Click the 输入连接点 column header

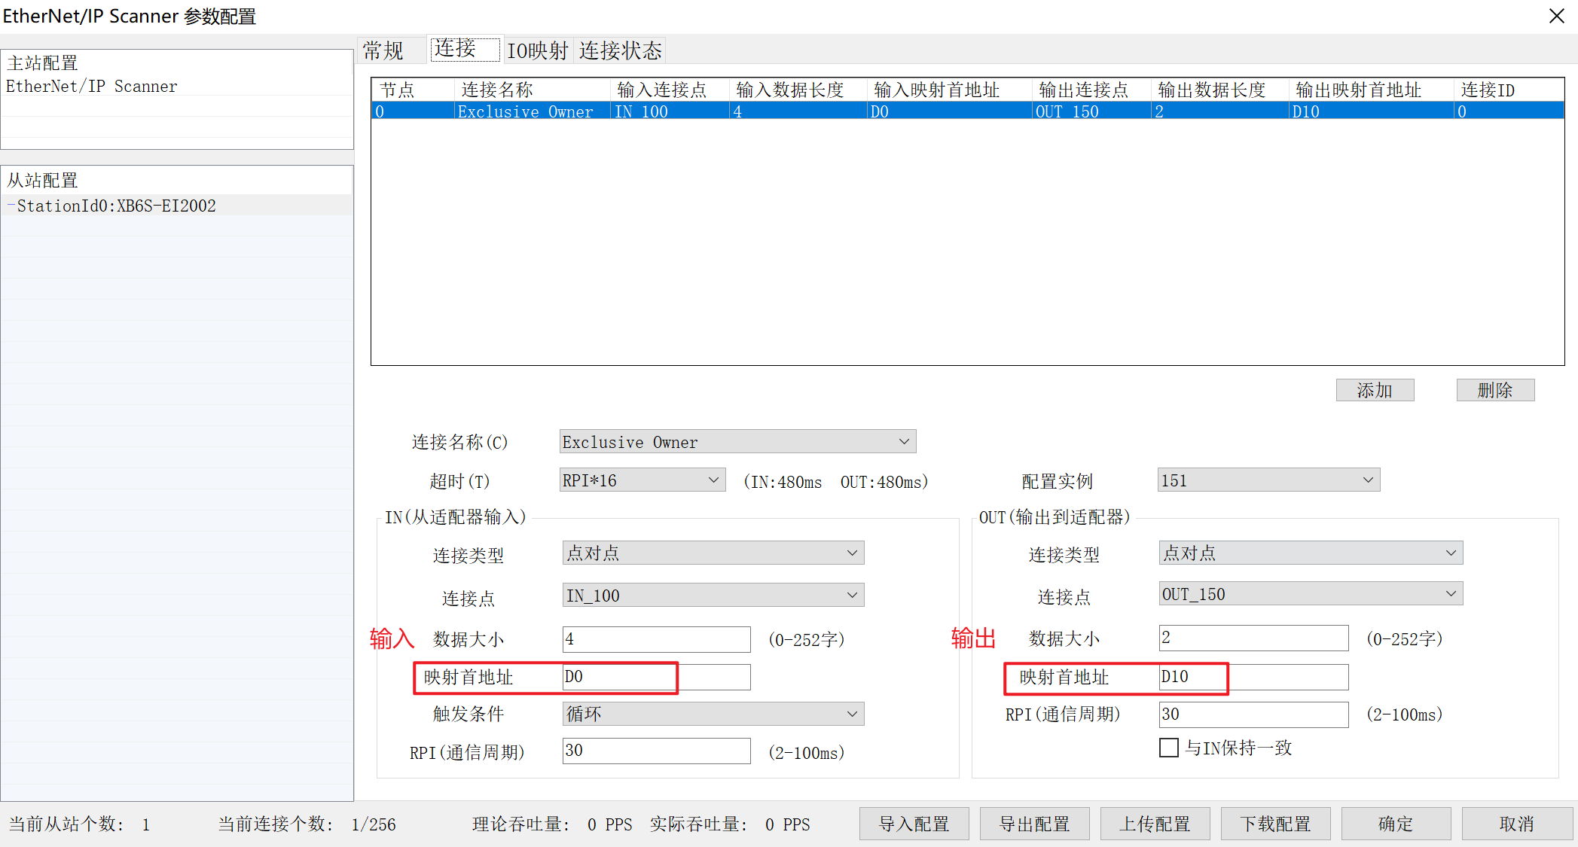click(669, 90)
